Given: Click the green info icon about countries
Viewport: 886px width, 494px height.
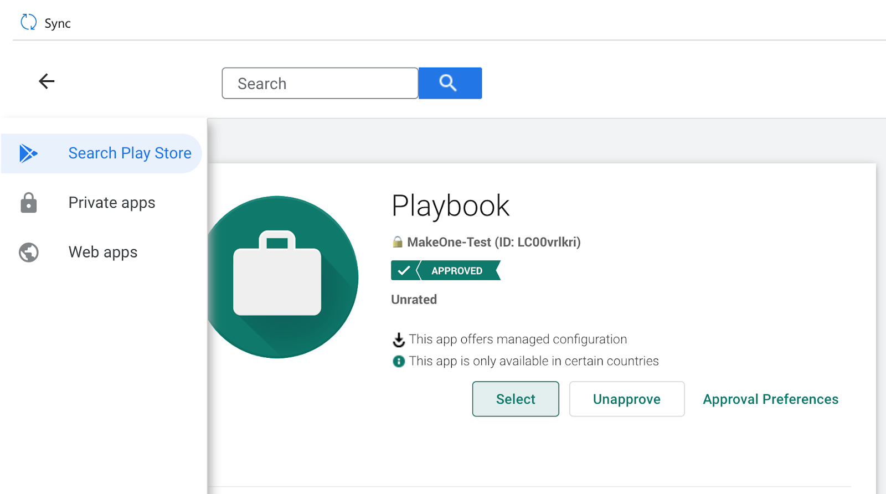Looking at the screenshot, I should pos(399,361).
